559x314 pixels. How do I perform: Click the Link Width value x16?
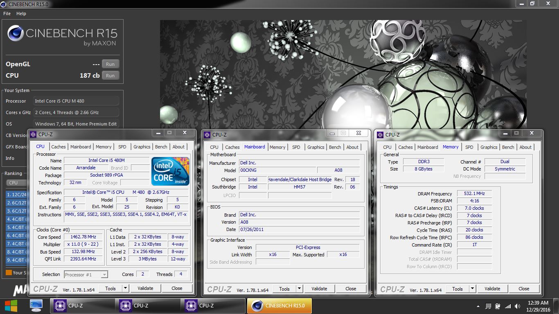(x=273, y=255)
